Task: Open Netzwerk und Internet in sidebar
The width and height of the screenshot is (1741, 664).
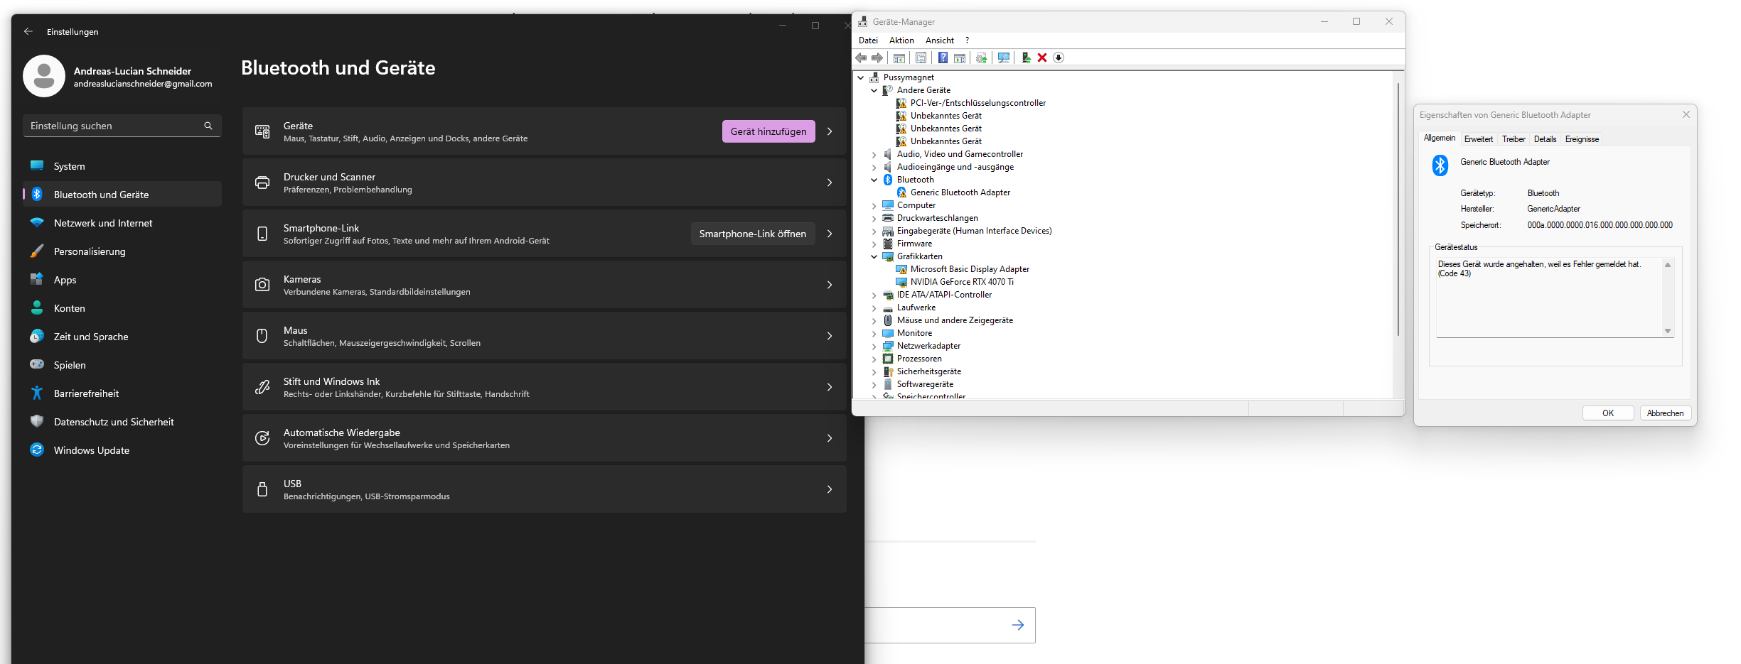Action: pyautogui.click(x=122, y=223)
